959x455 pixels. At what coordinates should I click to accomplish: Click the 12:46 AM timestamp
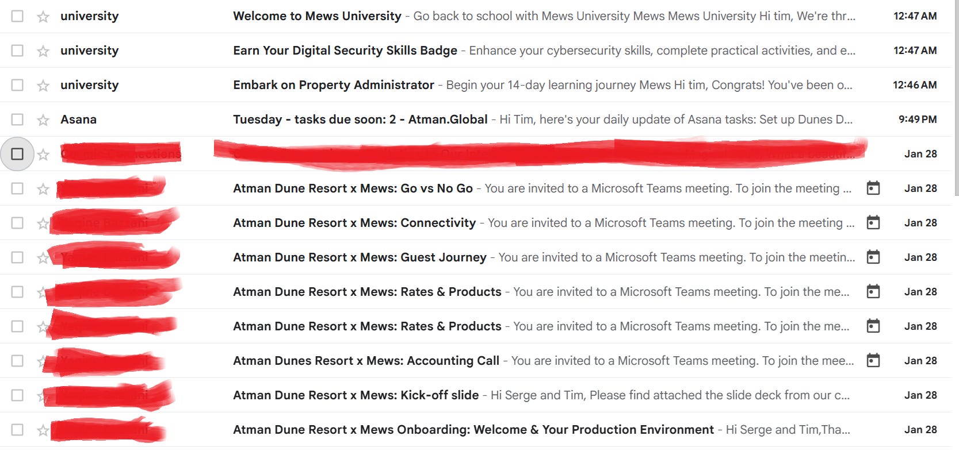tap(915, 85)
